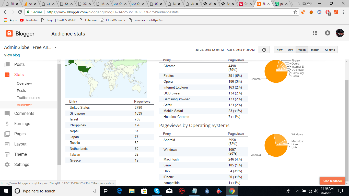Select the All time range
Viewport: 349px width, 196px height.
330,50
